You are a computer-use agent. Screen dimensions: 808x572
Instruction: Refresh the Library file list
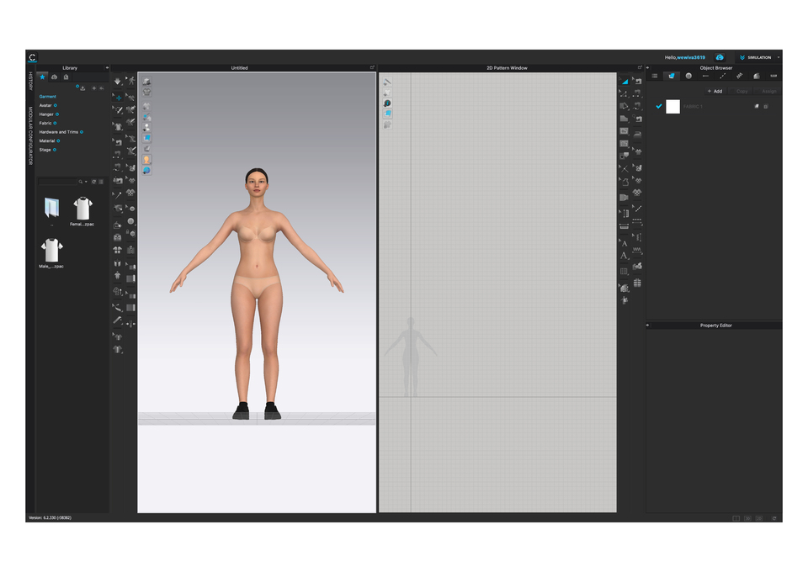[93, 181]
